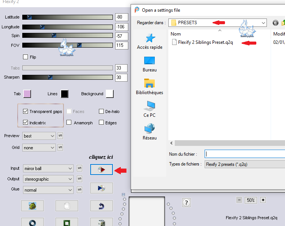Uncheck Indicatrix option
285x226 pixels.
25,122
